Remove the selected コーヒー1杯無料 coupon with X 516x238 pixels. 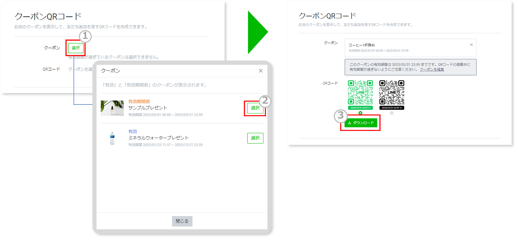471,45
